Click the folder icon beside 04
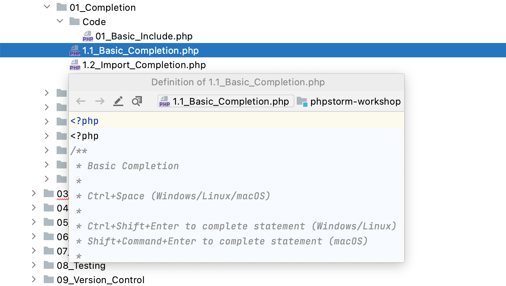The image size is (506, 286). coord(49,208)
